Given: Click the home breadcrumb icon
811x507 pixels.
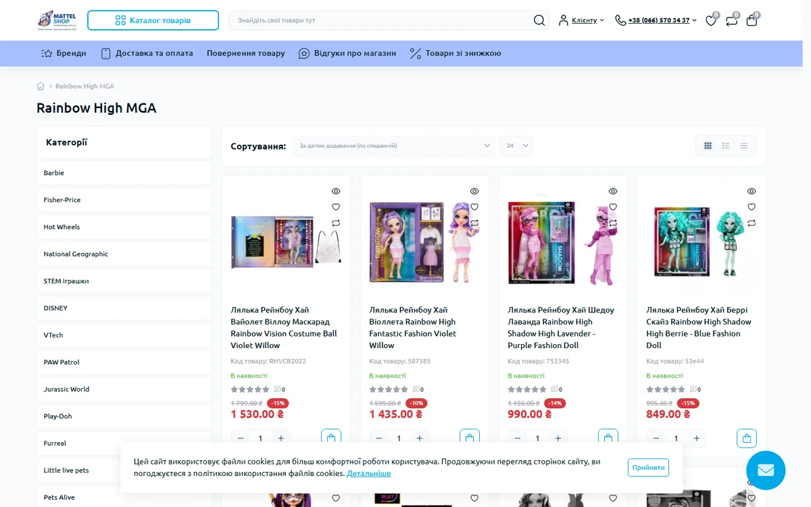Looking at the screenshot, I should click(x=41, y=86).
